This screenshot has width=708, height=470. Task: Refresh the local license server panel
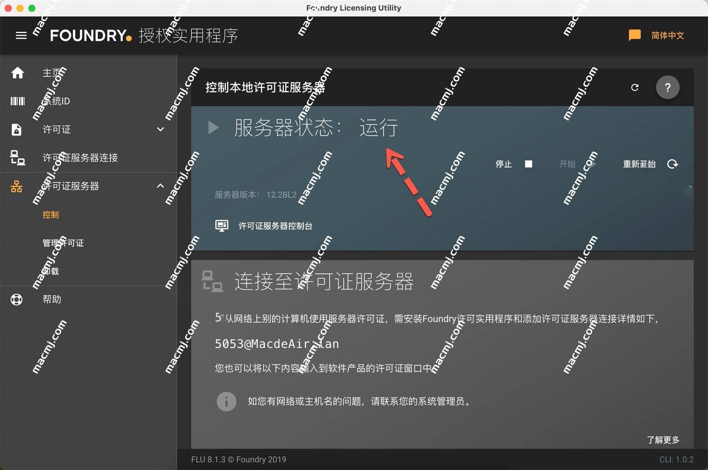pos(635,87)
